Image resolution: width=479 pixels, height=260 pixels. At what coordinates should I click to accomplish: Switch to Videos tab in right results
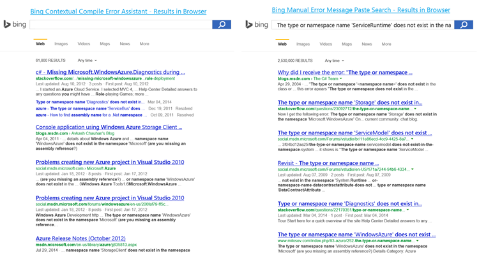coord(326,44)
